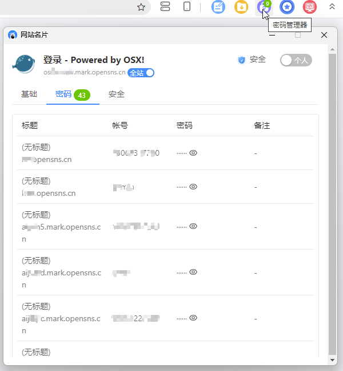
Task: Click the account cell ending in 0 in first row
Action: [136, 153]
